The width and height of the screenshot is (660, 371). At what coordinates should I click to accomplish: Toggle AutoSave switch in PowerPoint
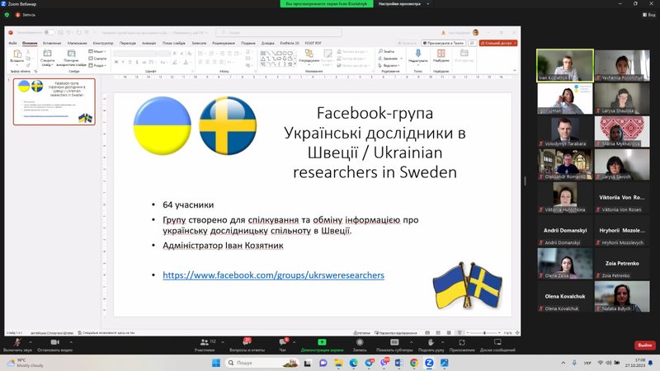49,32
